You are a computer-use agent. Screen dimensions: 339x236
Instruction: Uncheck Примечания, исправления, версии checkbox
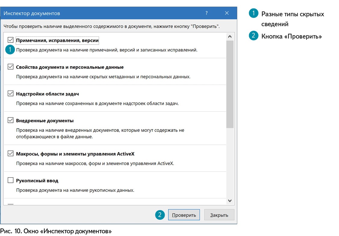11,40
